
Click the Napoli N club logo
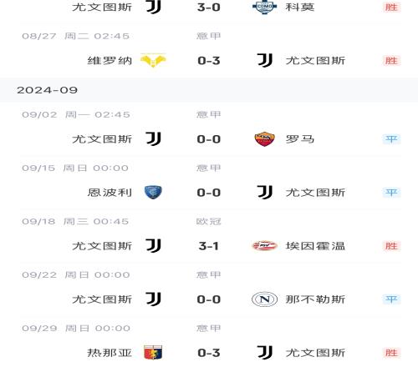[x=264, y=299]
